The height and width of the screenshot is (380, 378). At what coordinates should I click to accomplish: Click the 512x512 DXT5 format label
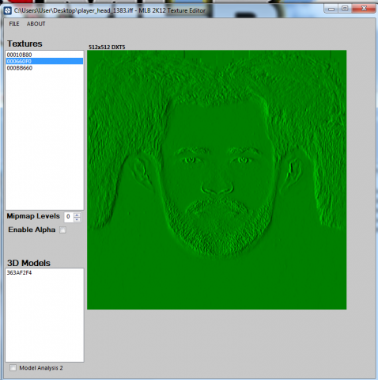107,47
